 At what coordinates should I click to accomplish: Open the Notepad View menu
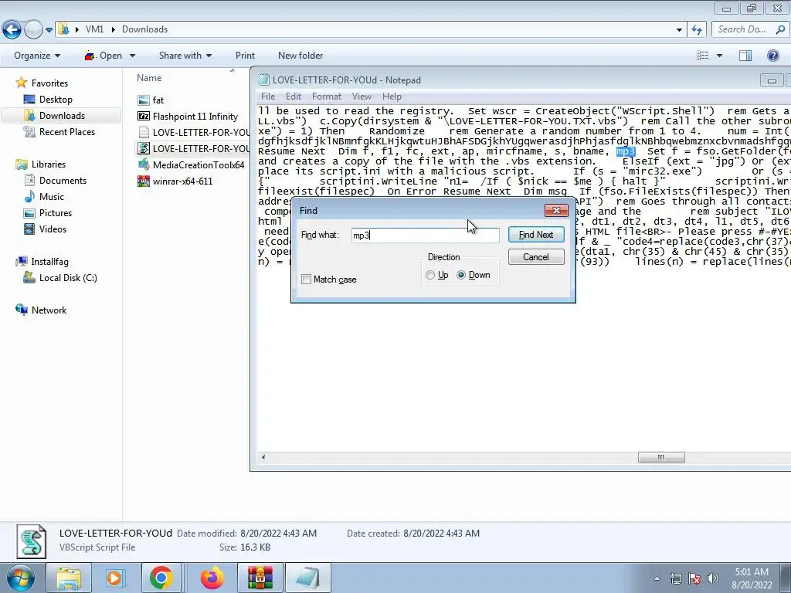362,97
